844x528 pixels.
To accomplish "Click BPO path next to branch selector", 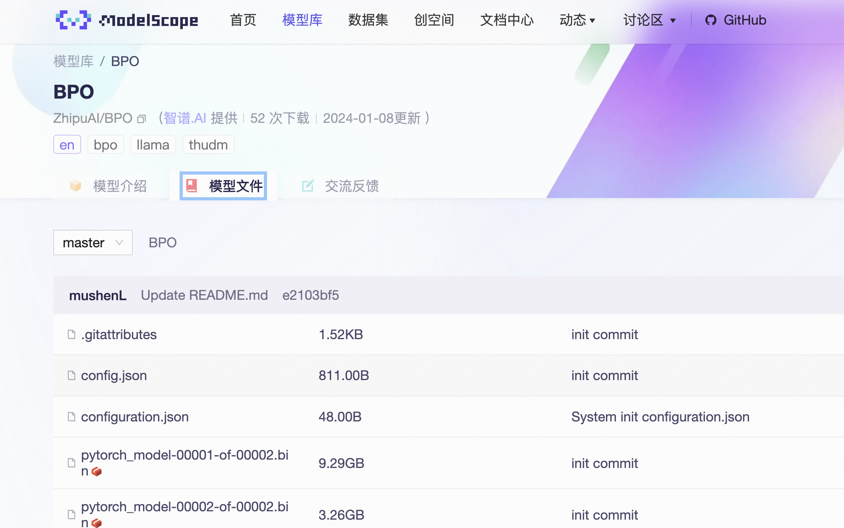I will [163, 243].
